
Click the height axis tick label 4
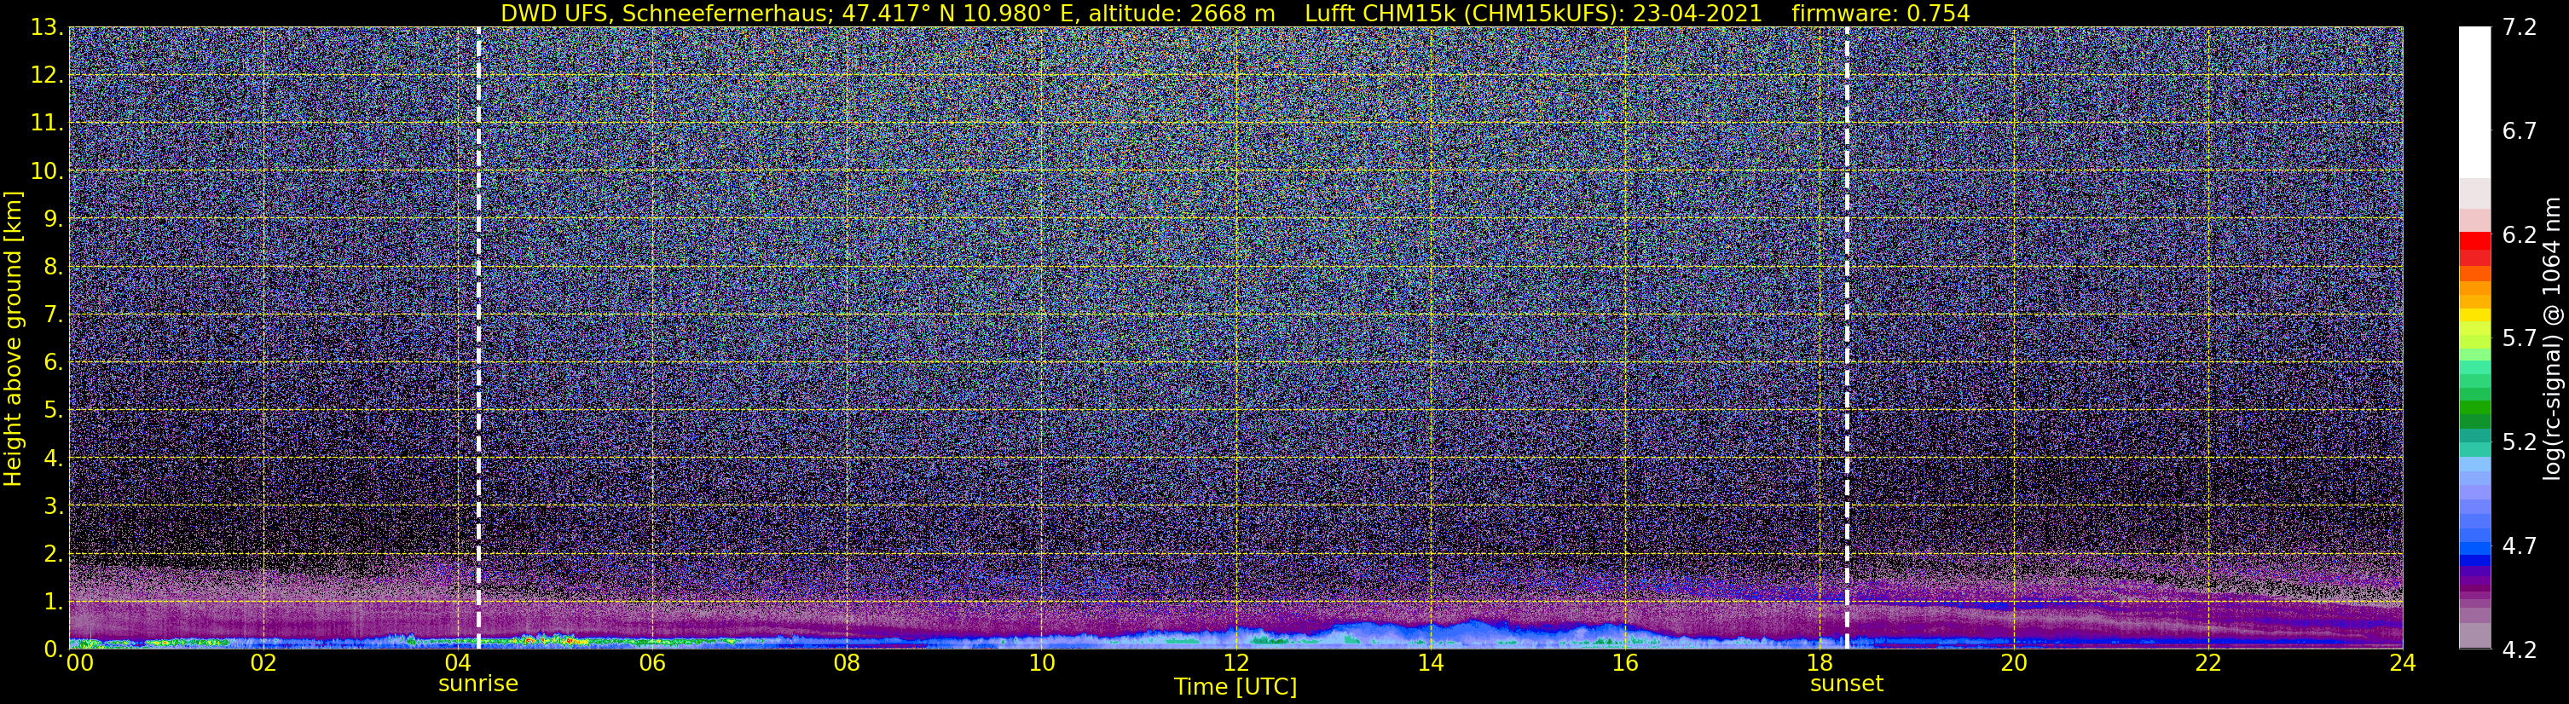coord(54,459)
